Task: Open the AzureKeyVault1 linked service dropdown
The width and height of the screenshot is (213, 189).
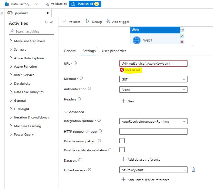Action: (x=153, y=170)
